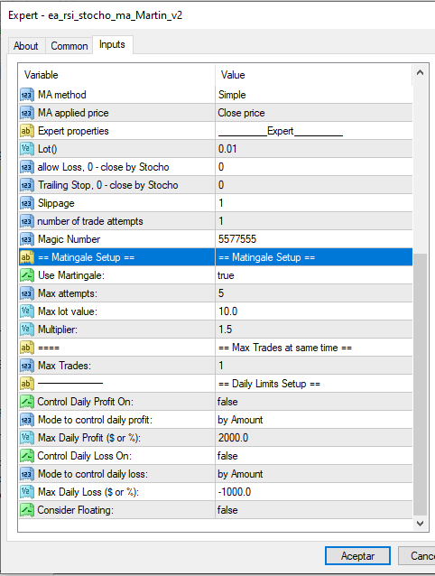Click the scrollbar up arrow
The image size is (435, 576).
coord(421,73)
